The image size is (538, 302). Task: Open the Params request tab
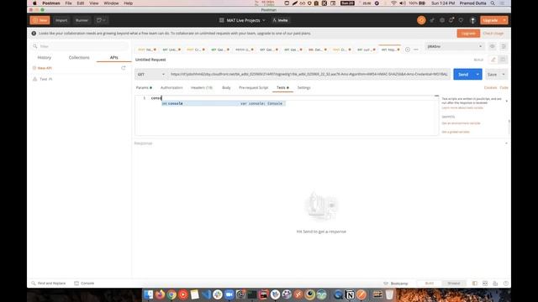144,87
